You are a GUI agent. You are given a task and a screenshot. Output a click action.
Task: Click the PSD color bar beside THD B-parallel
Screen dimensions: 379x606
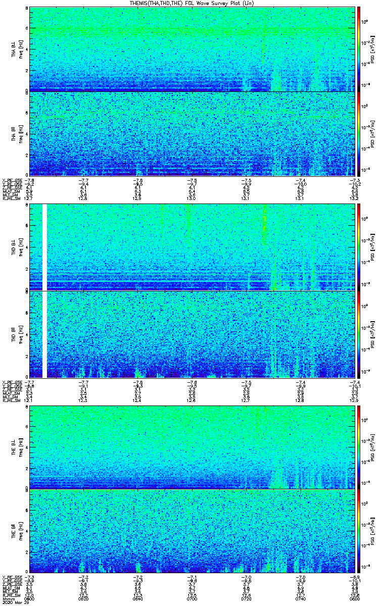pyautogui.click(x=359, y=334)
